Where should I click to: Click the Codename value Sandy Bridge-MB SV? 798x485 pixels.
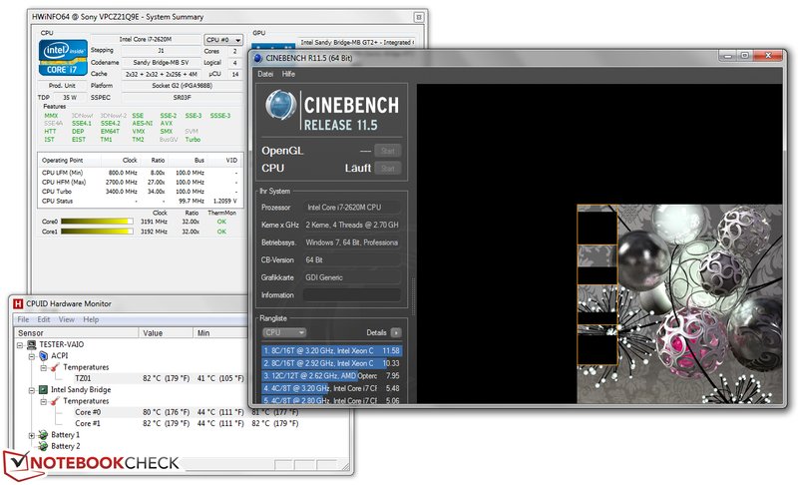tap(161, 62)
